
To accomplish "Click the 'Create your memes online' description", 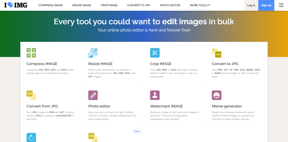I will pyautogui.click(x=233, y=116).
